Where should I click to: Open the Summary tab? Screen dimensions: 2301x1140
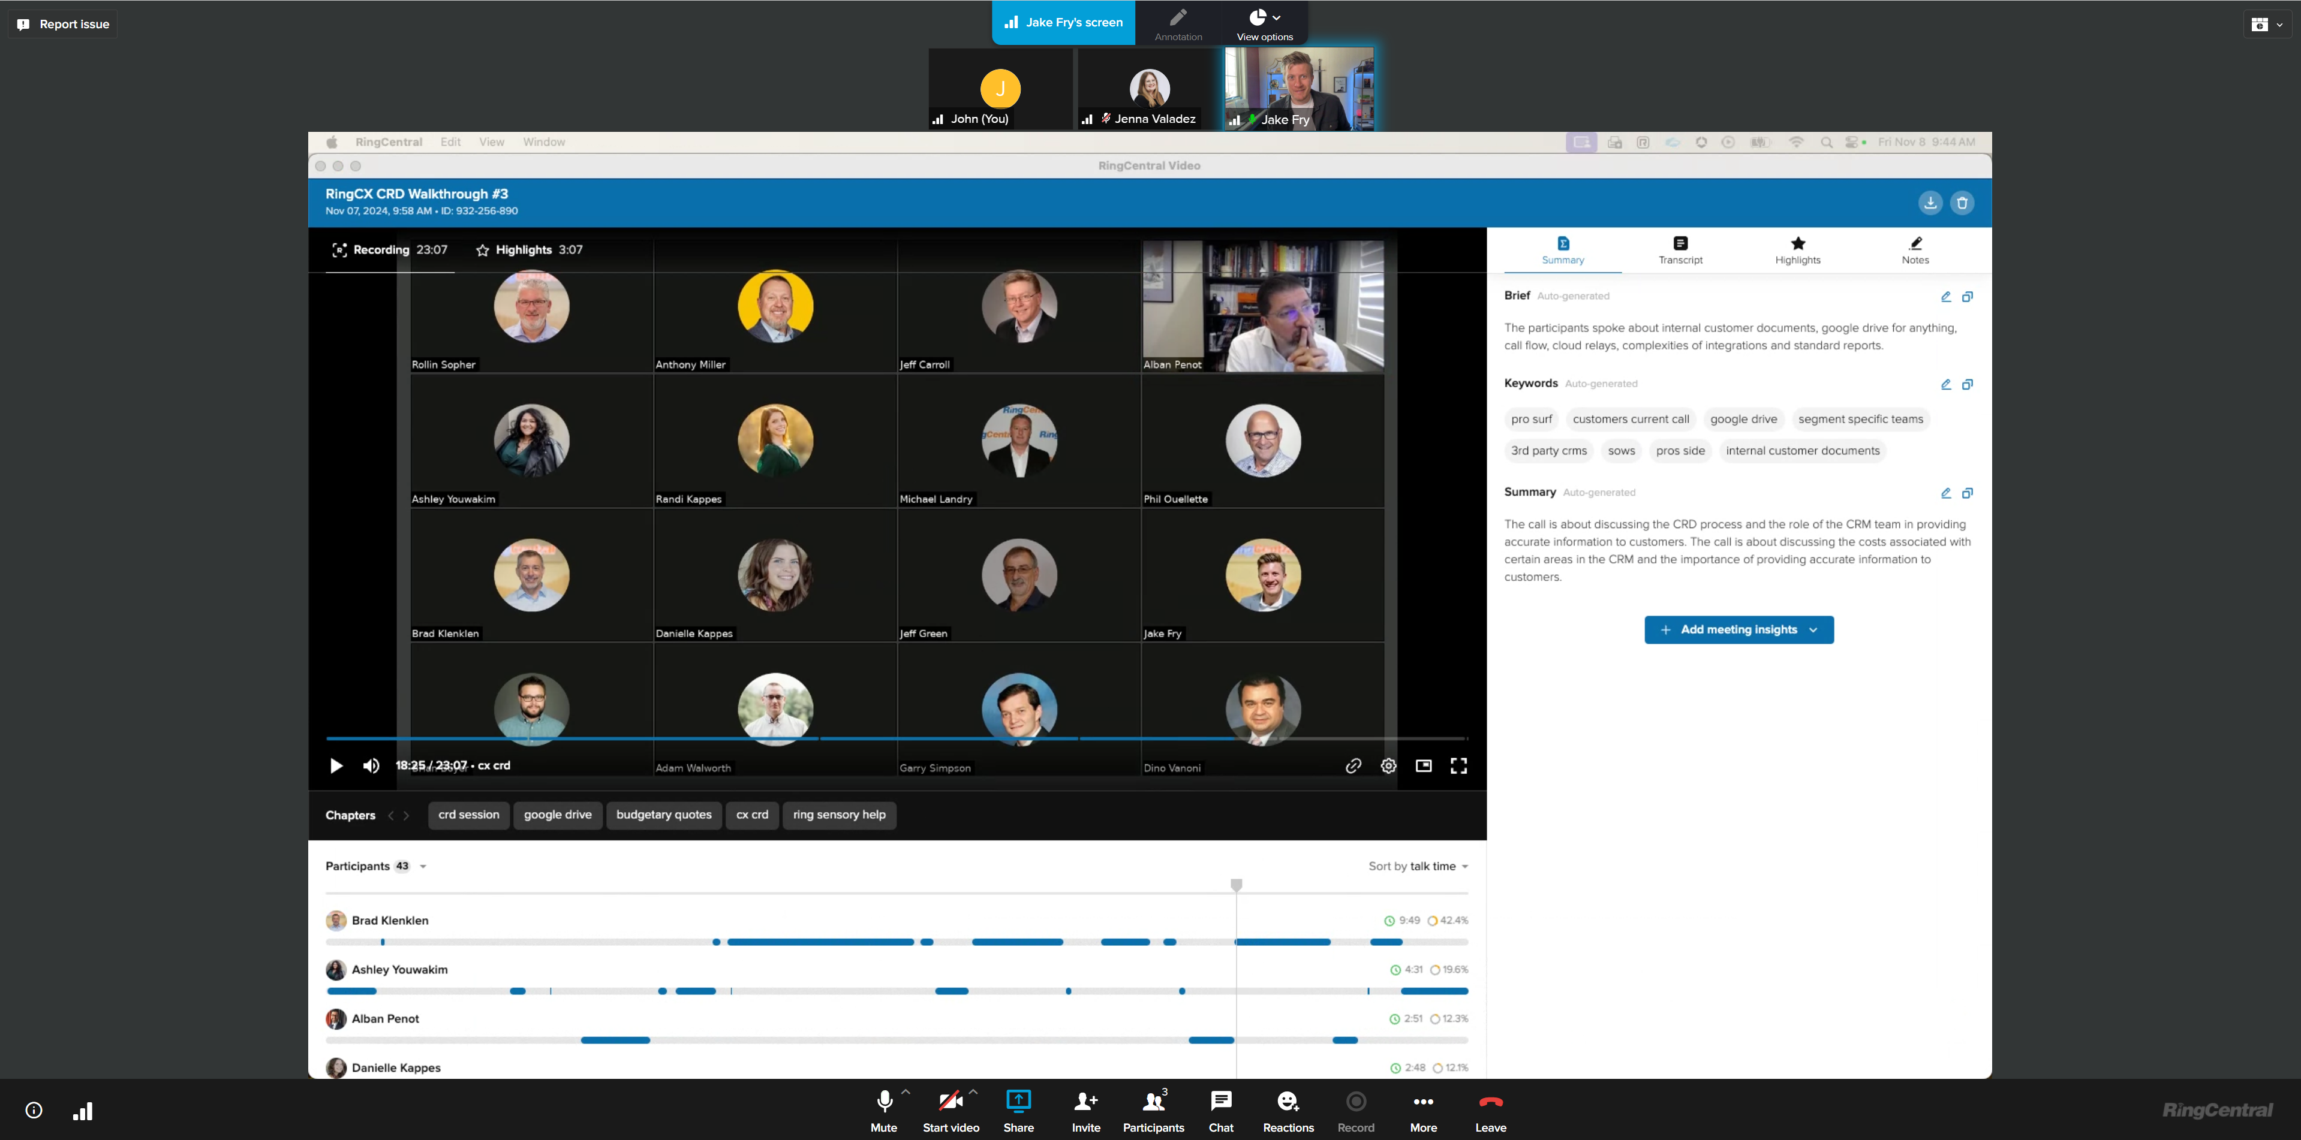click(x=1562, y=250)
